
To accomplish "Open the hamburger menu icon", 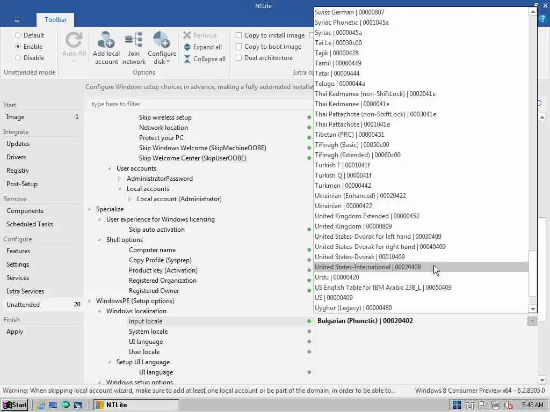I will [x=17, y=20].
